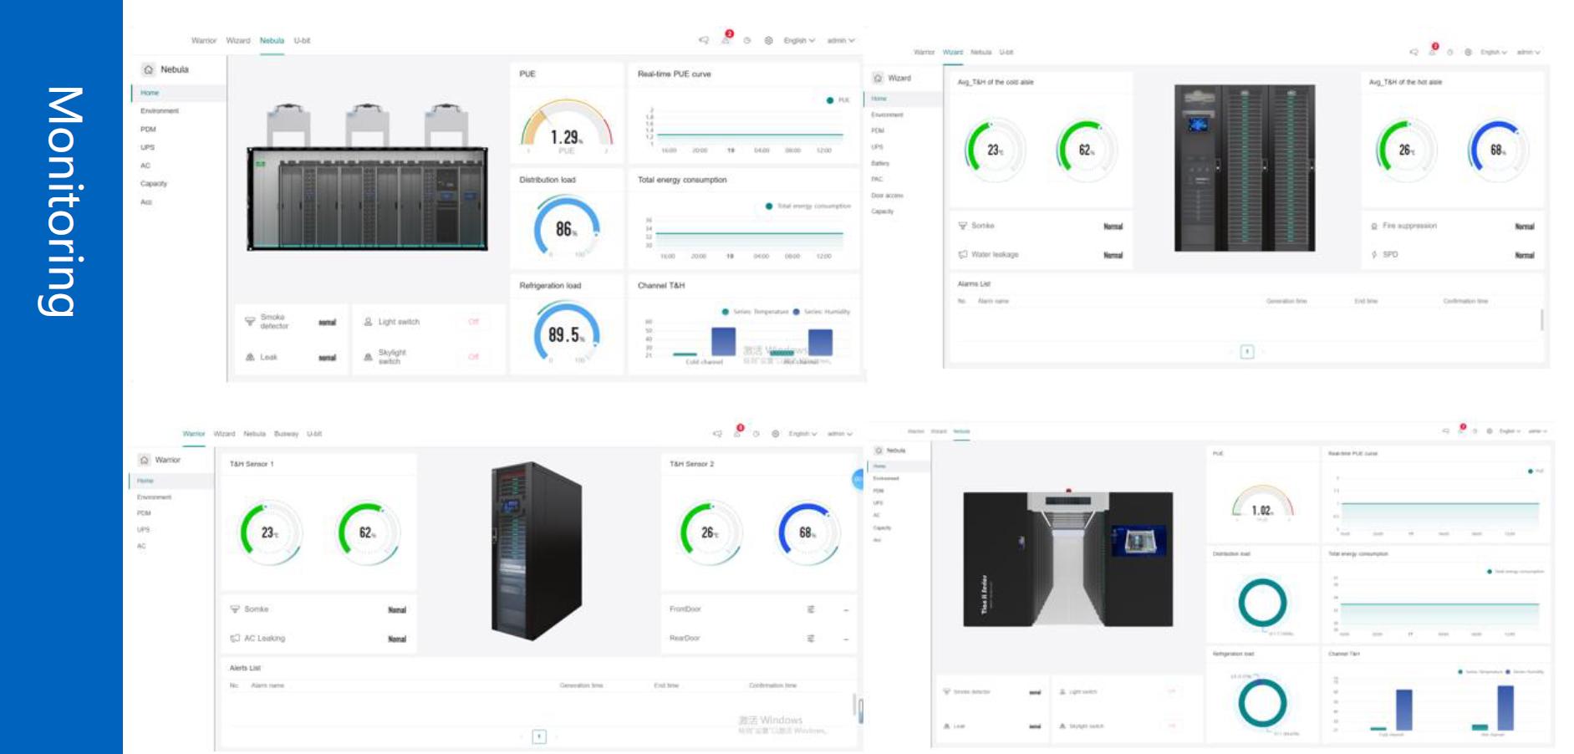
Task: Click the RearDoor settings icon in Warrior dashboard
Action: point(810,639)
